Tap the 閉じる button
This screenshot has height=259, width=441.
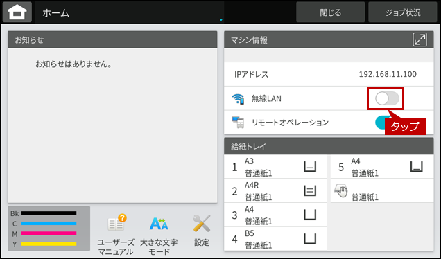[x=331, y=12]
